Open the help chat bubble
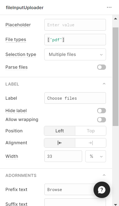 coord(102,190)
